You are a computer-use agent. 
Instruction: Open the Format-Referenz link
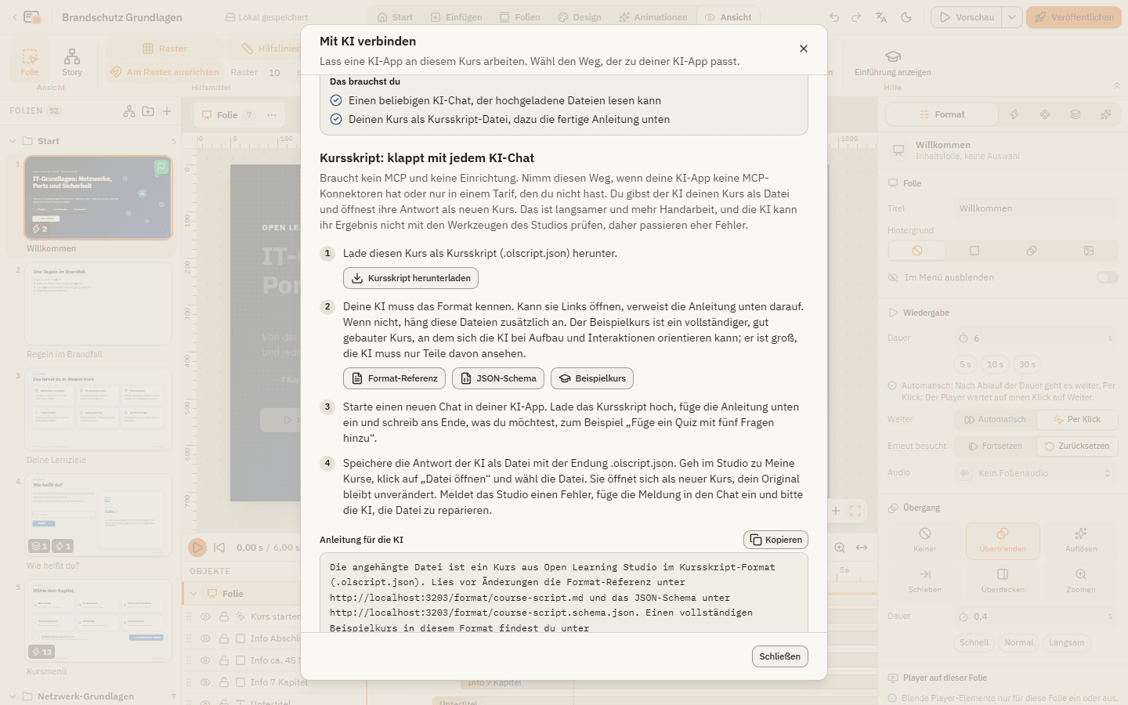[x=394, y=378]
